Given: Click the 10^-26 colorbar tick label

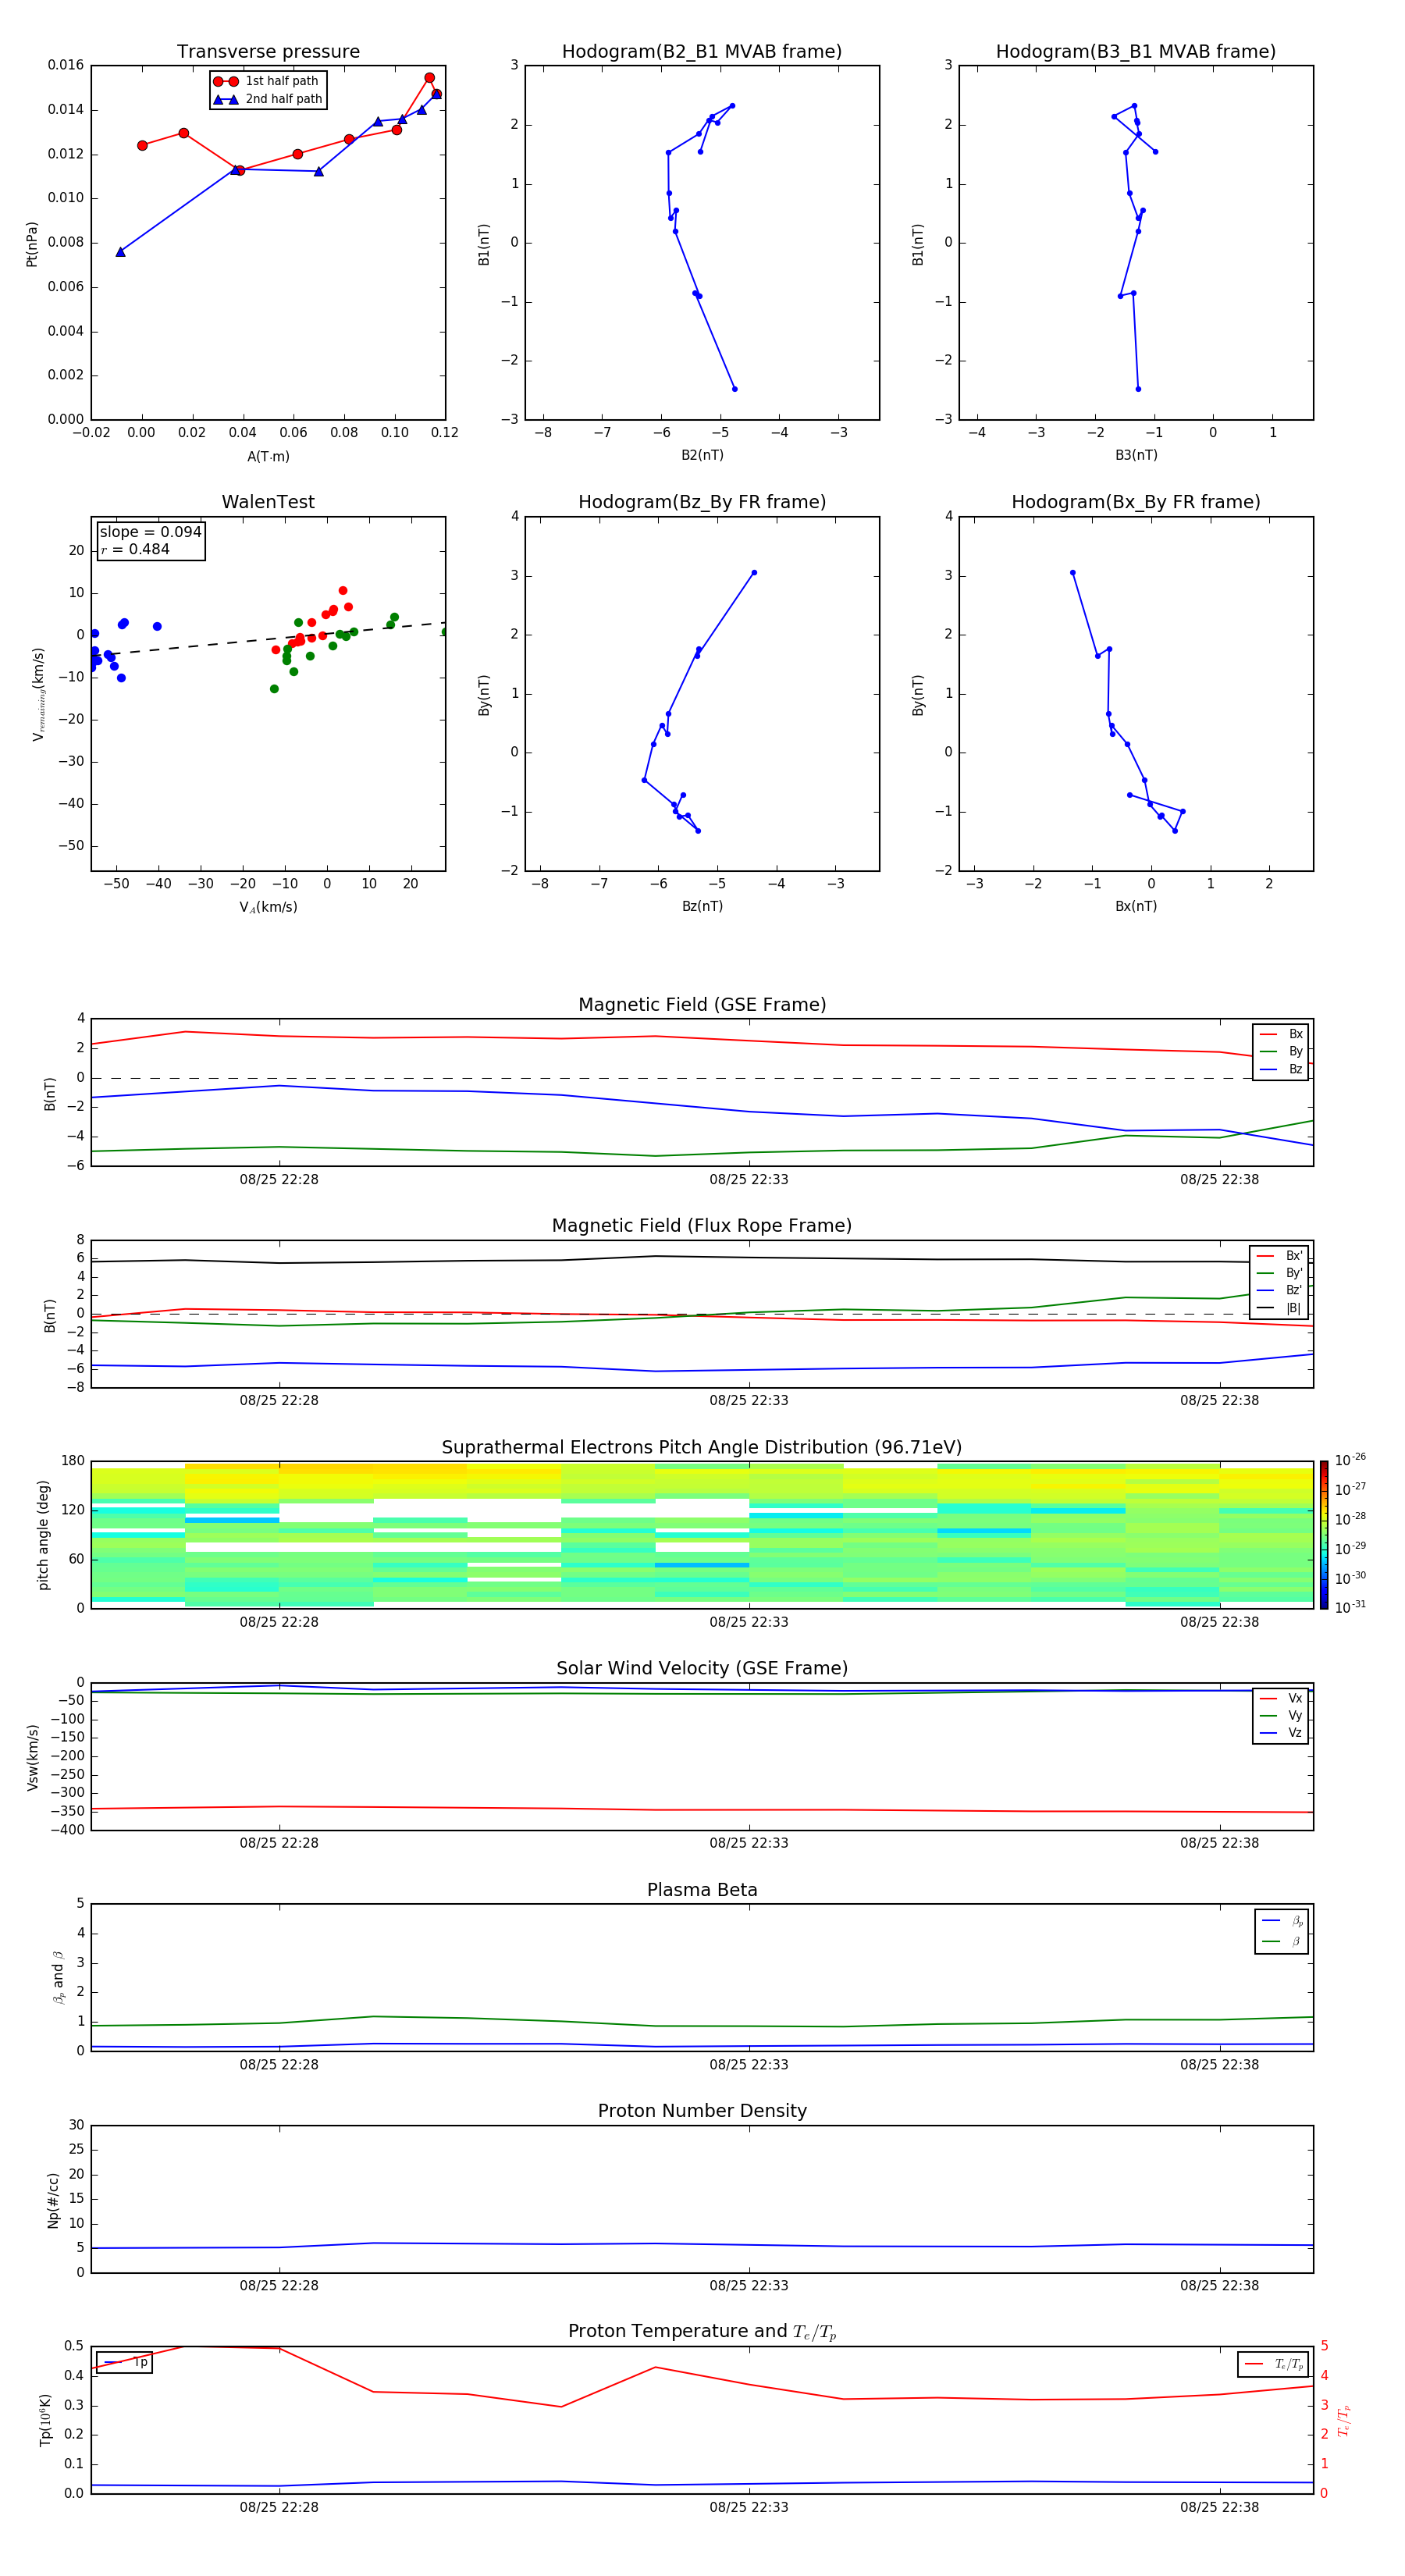Looking at the screenshot, I should (x=1350, y=1460).
